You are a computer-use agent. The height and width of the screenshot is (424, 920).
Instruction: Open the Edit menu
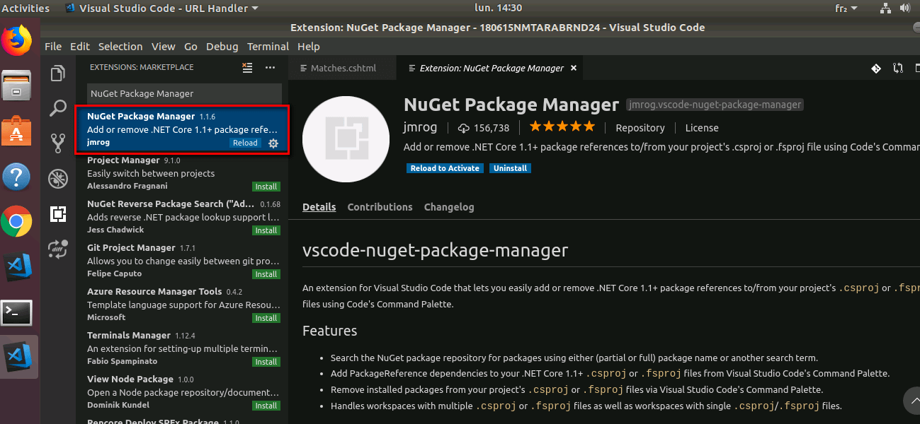pyautogui.click(x=80, y=47)
